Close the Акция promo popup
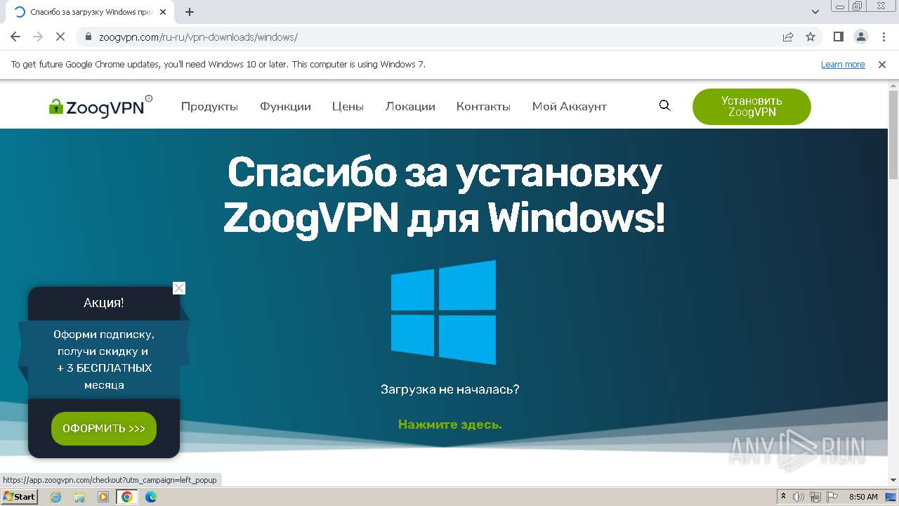Screen dimensions: 899x506 (179, 288)
